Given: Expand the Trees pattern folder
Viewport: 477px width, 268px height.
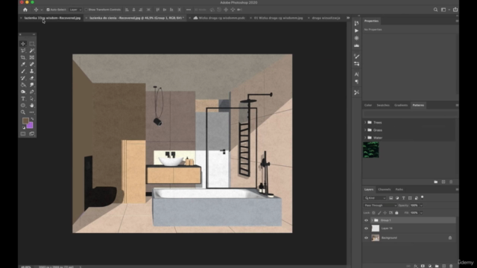Looking at the screenshot, I should click(365, 122).
